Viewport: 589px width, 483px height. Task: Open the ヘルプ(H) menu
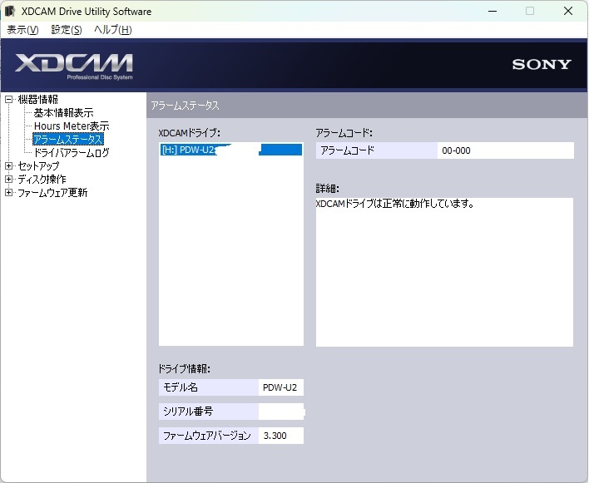112,30
